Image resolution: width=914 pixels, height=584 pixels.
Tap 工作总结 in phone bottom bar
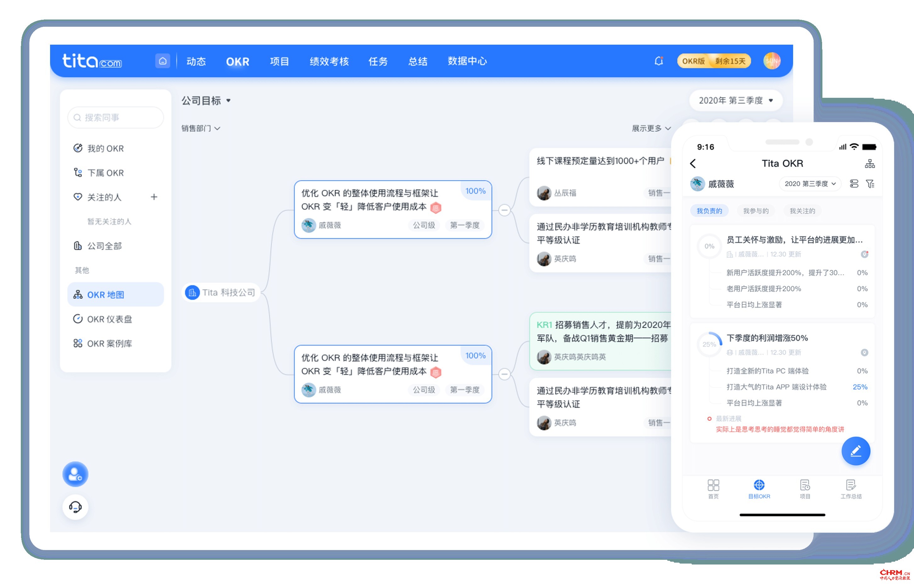pos(851,489)
